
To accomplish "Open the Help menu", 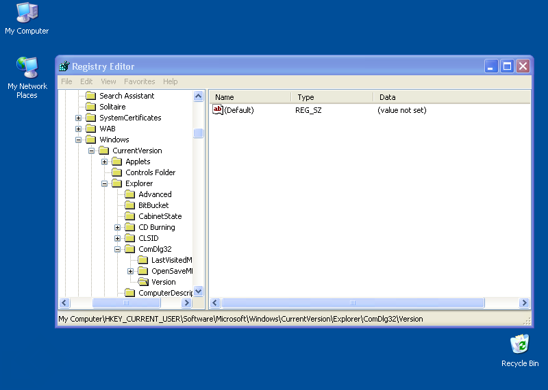I will (170, 81).
